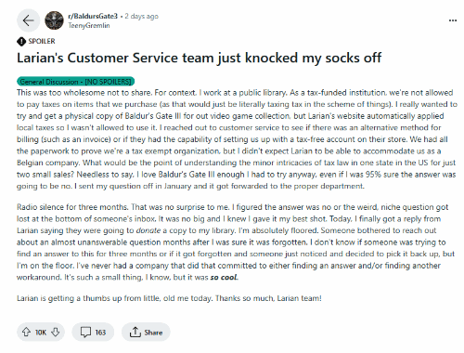Open TeenyGremlin's user profile
The width and height of the screenshot is (464, 353).
coord(89,26)
